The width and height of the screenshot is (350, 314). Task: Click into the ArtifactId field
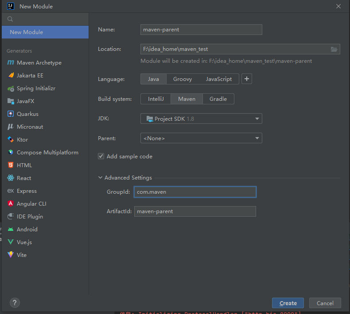coord(195,211)
